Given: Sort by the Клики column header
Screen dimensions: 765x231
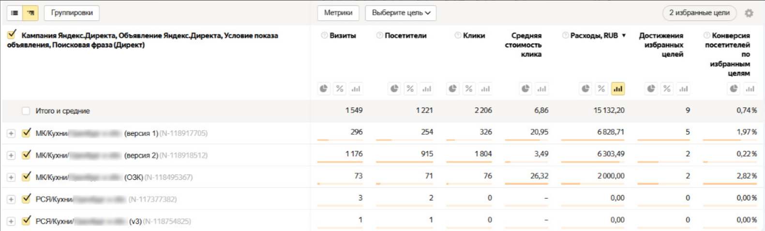Looking at the screenshot, I should 474,35.
